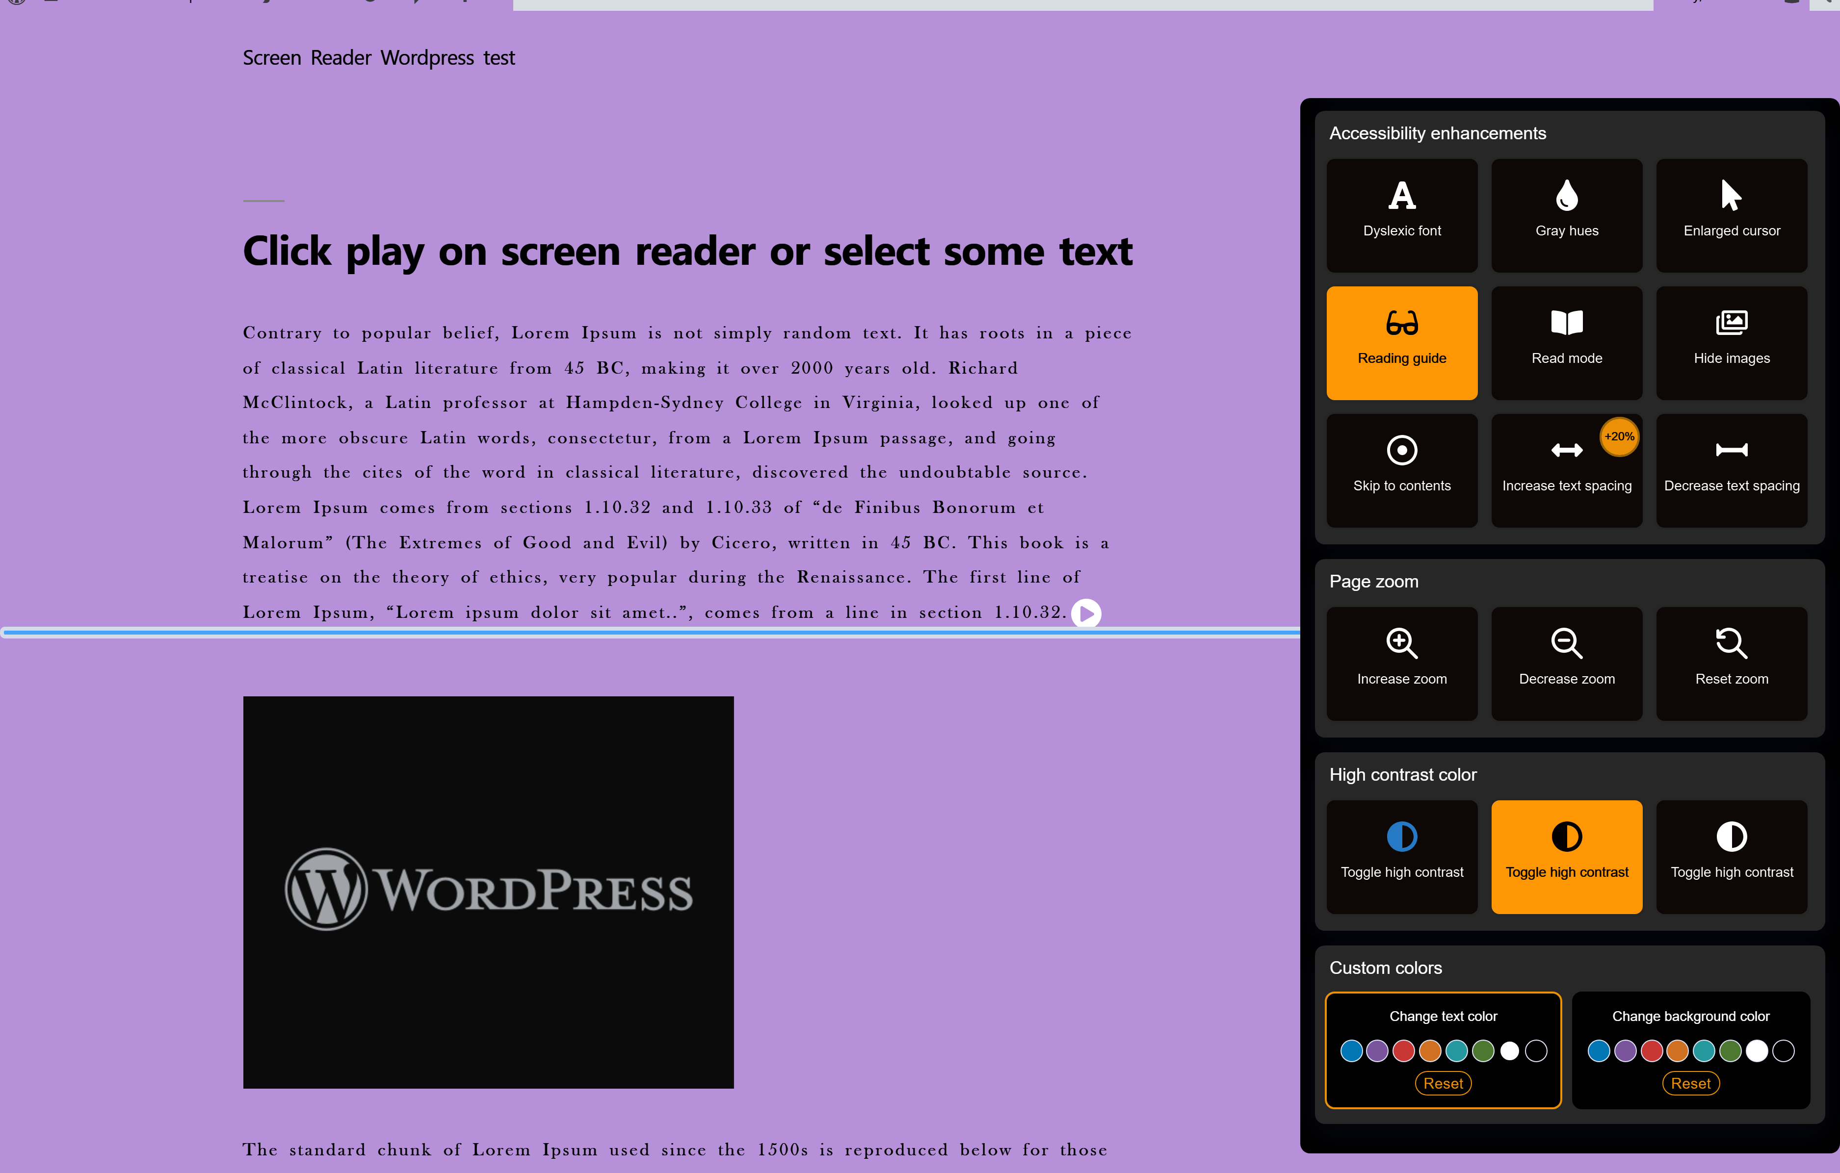The width and height of the screenshot is (1840, 1173).
Task: Switch to Read mode
Action: tap(1566, 342)
